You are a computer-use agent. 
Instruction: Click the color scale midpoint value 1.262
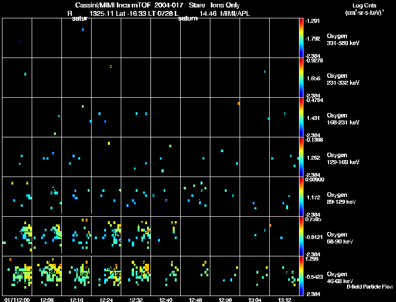[x=313, y=158]
